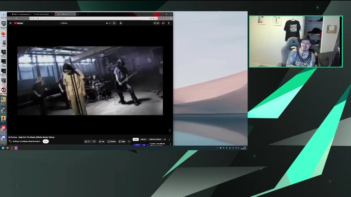Switch to the first browser tab
This screenshot has width=351, height=197.
(21, 14)
